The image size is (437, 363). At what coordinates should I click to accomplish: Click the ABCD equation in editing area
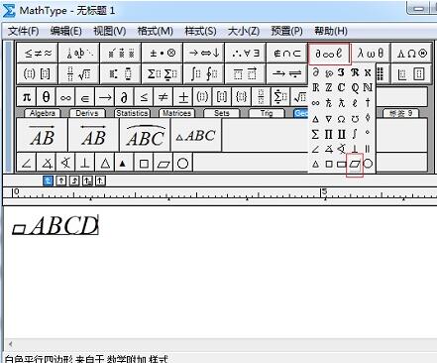tap(55, 225)
